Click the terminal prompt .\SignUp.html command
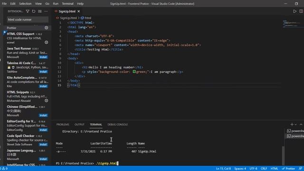Screen dimensions: 304x171 click(x=106, y=163)
